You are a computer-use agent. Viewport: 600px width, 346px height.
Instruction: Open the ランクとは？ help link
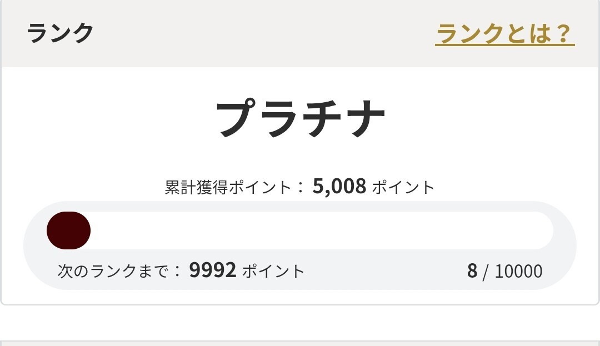[504, 34]
